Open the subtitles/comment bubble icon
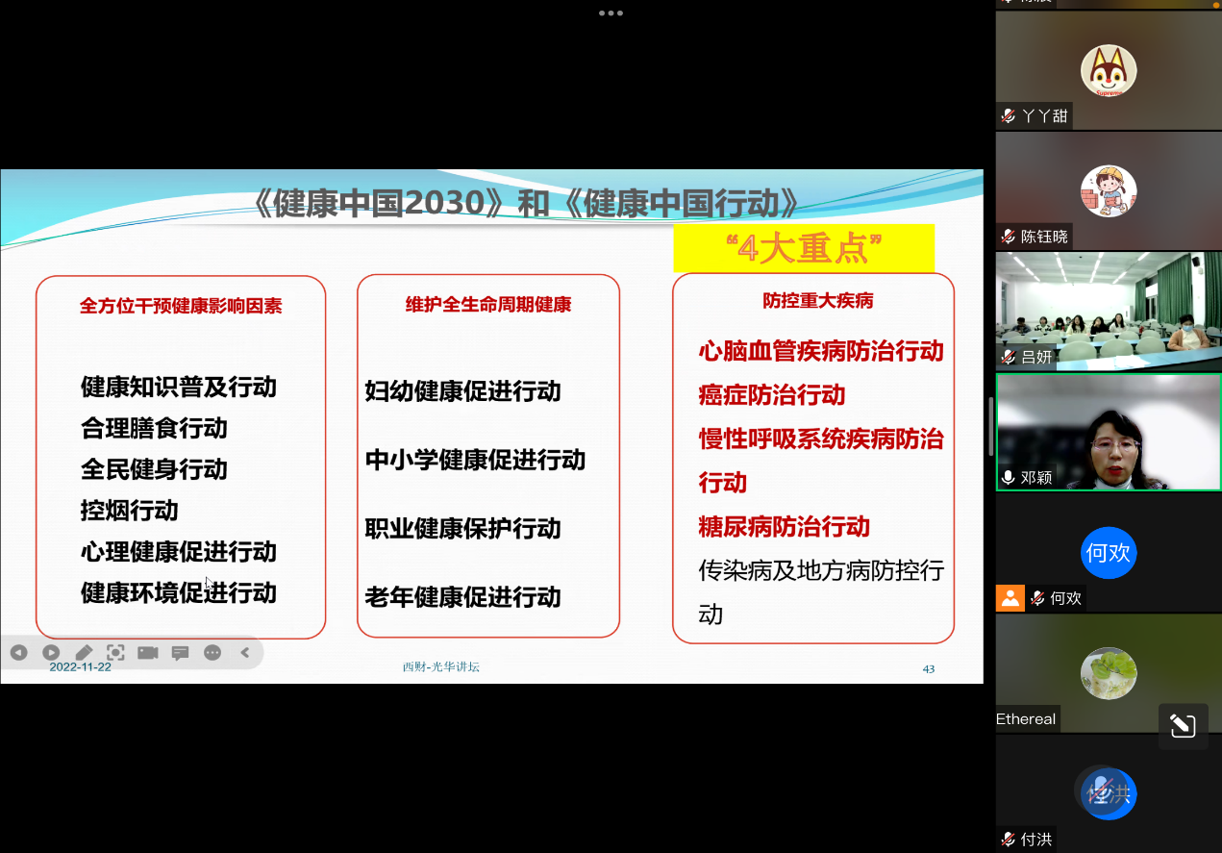Image resolution: width=1222 pixels, height=853 pixels. click(180, 653)
